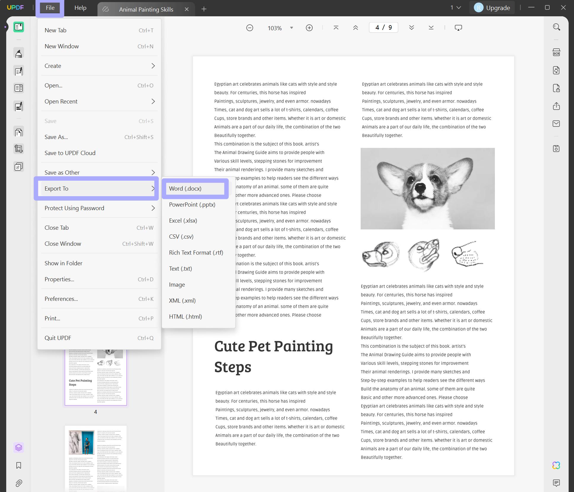Screen dimensions: 574x492
Task: Click the zoom out minus button
Action: click(250, 28)
